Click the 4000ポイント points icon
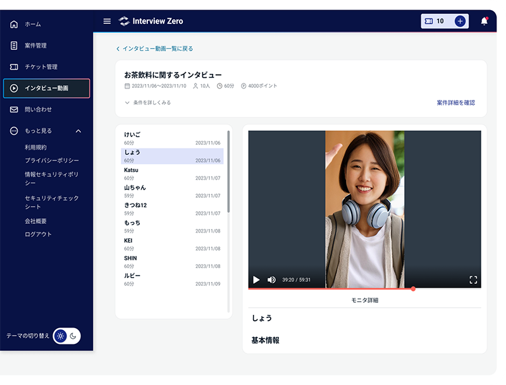506x385 pixels. pos(244,86)
